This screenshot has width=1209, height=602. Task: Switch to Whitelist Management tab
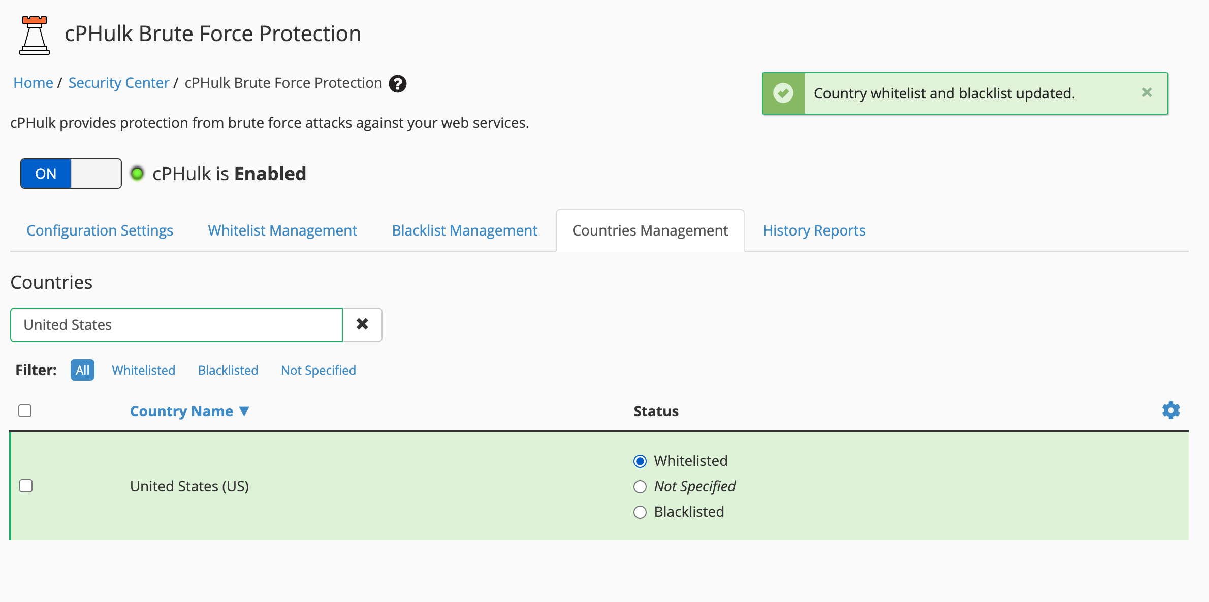coord(282,230)
